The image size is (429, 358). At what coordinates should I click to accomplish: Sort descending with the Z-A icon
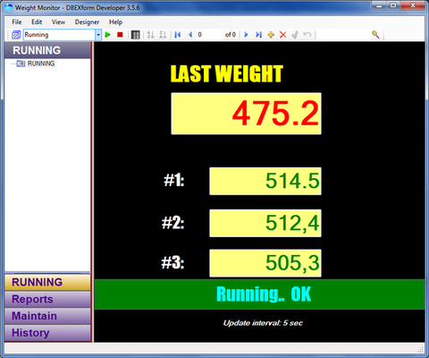coord(163,35)
